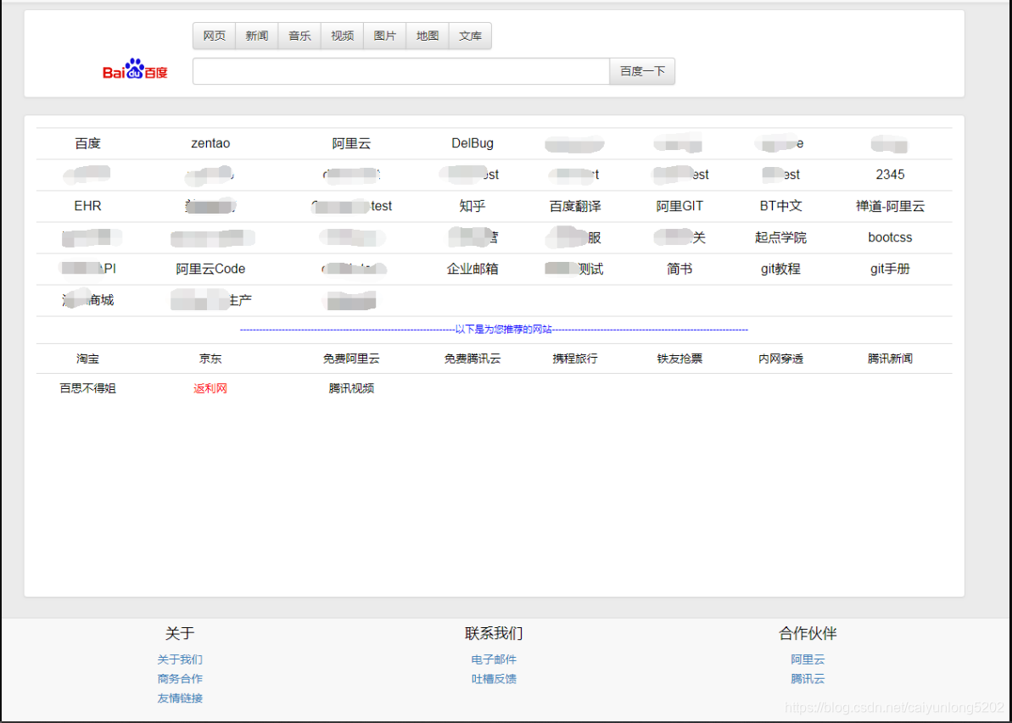Open the DelBug link

472,143
